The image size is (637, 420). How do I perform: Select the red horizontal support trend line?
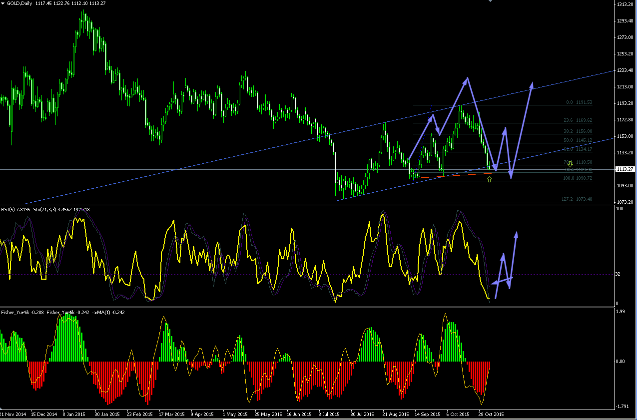[456, 175]
